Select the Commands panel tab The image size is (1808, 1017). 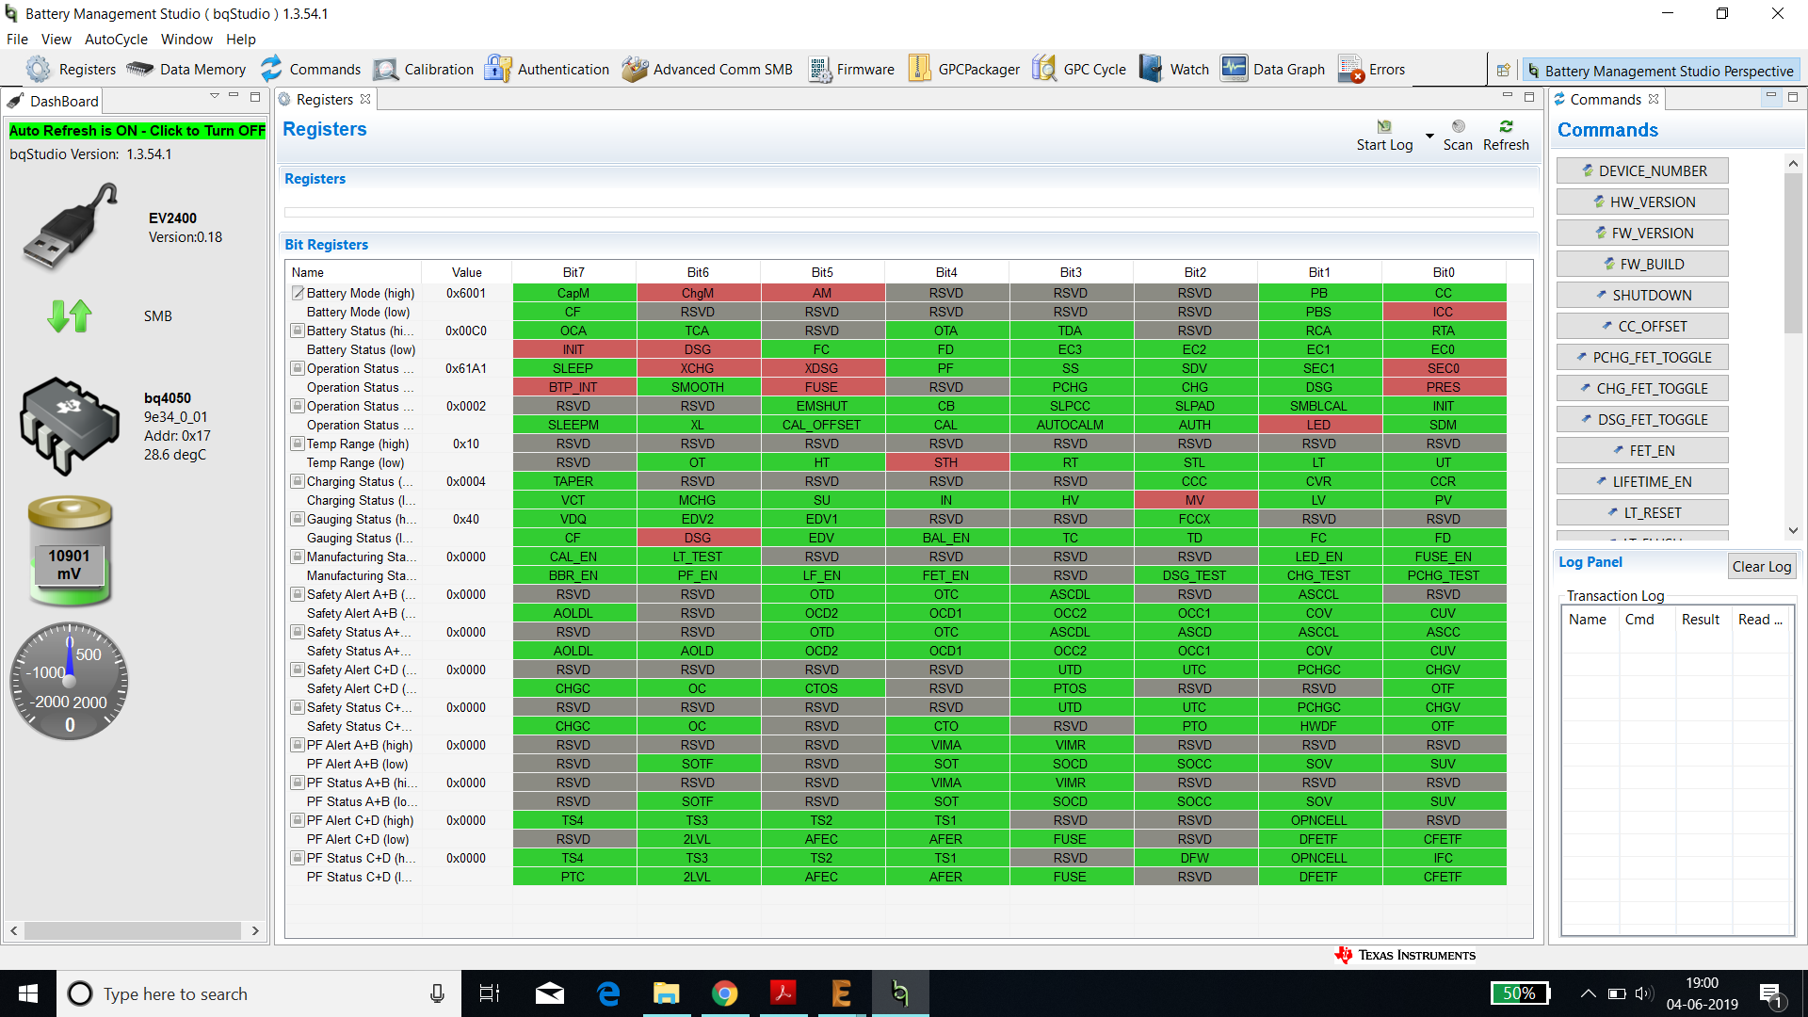tap(1606, 100)
